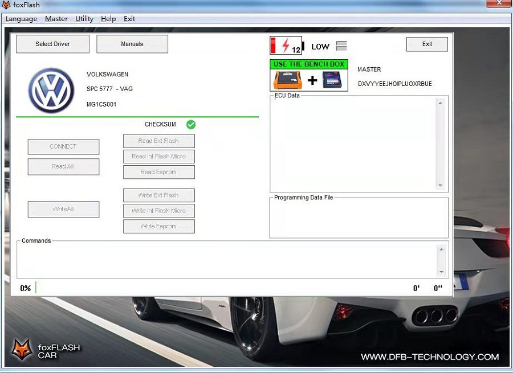Click the CONNECT button

tap(63, 147)
